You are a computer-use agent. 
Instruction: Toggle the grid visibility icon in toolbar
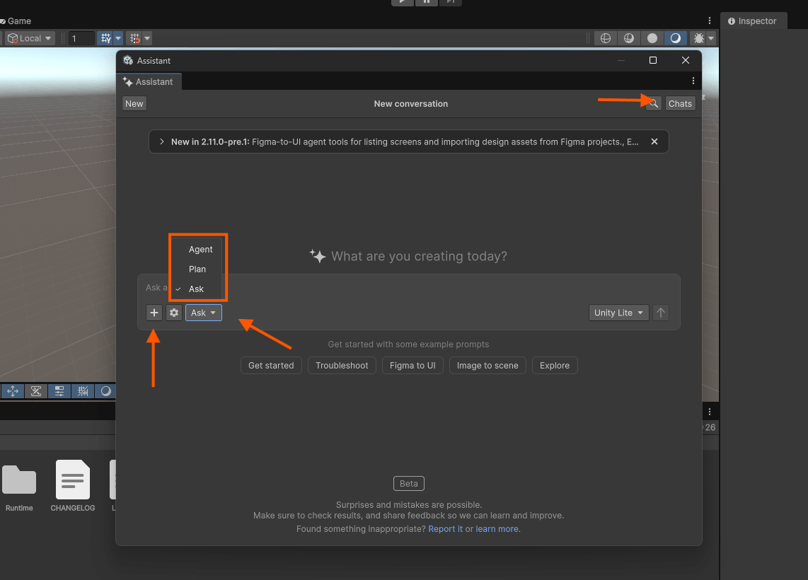[x=105, y=38]
